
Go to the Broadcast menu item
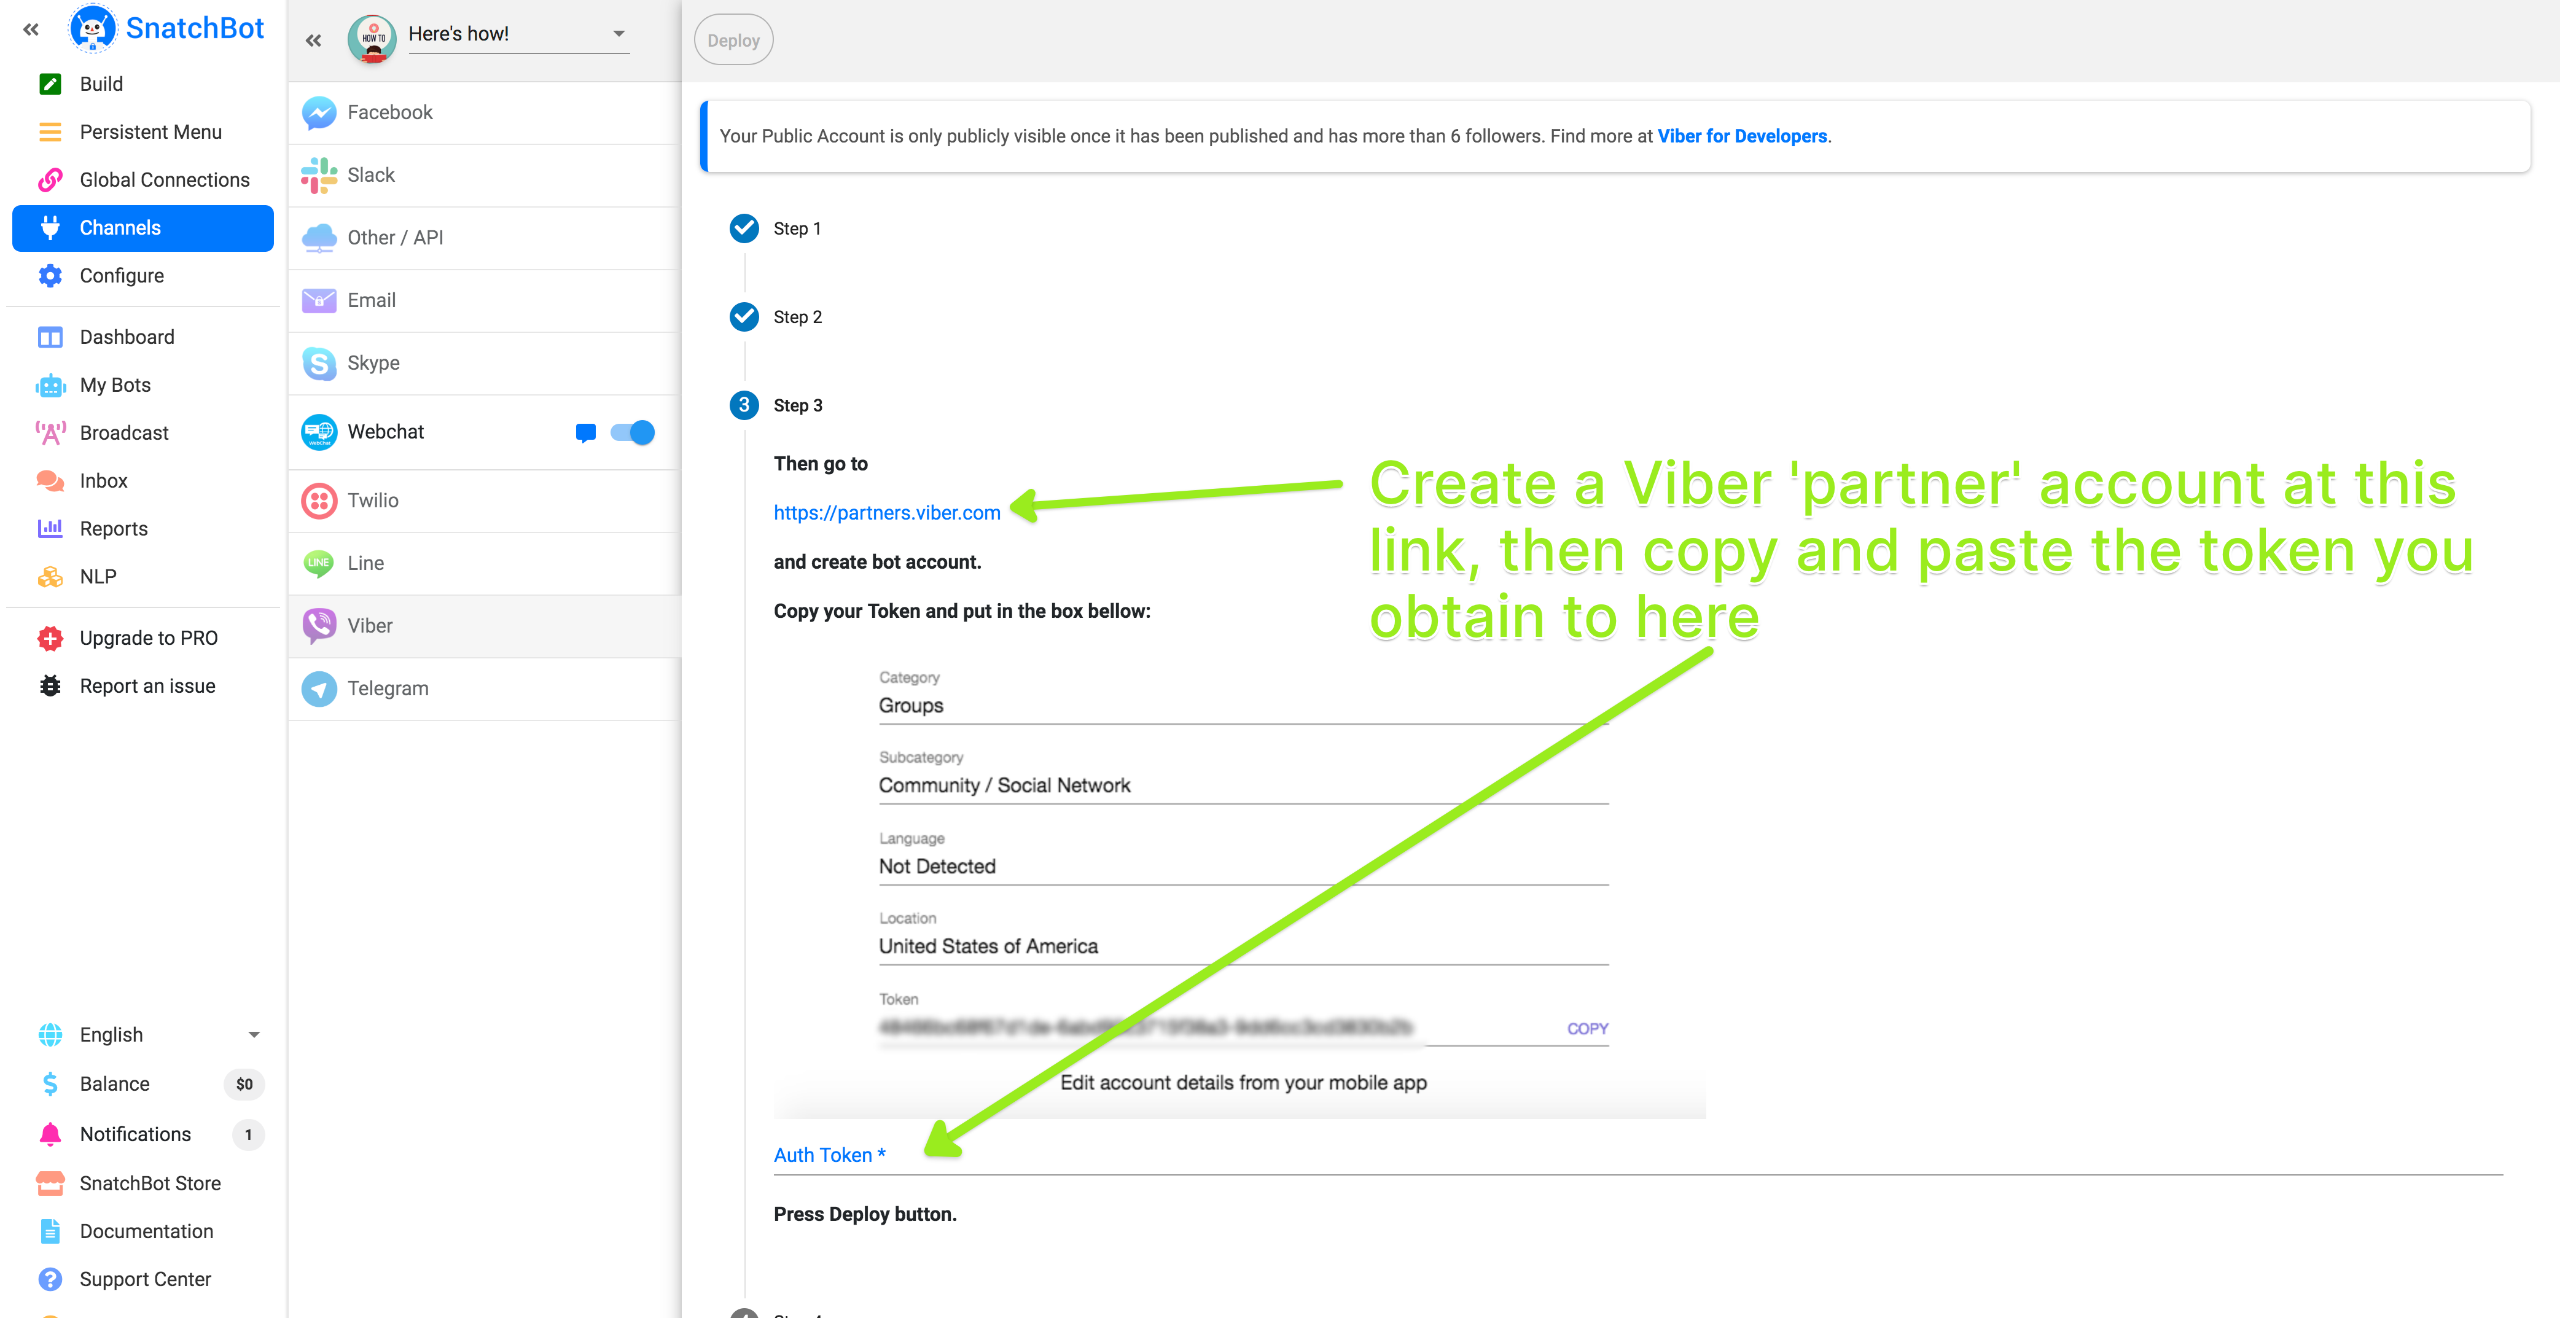tap(124, 433)
